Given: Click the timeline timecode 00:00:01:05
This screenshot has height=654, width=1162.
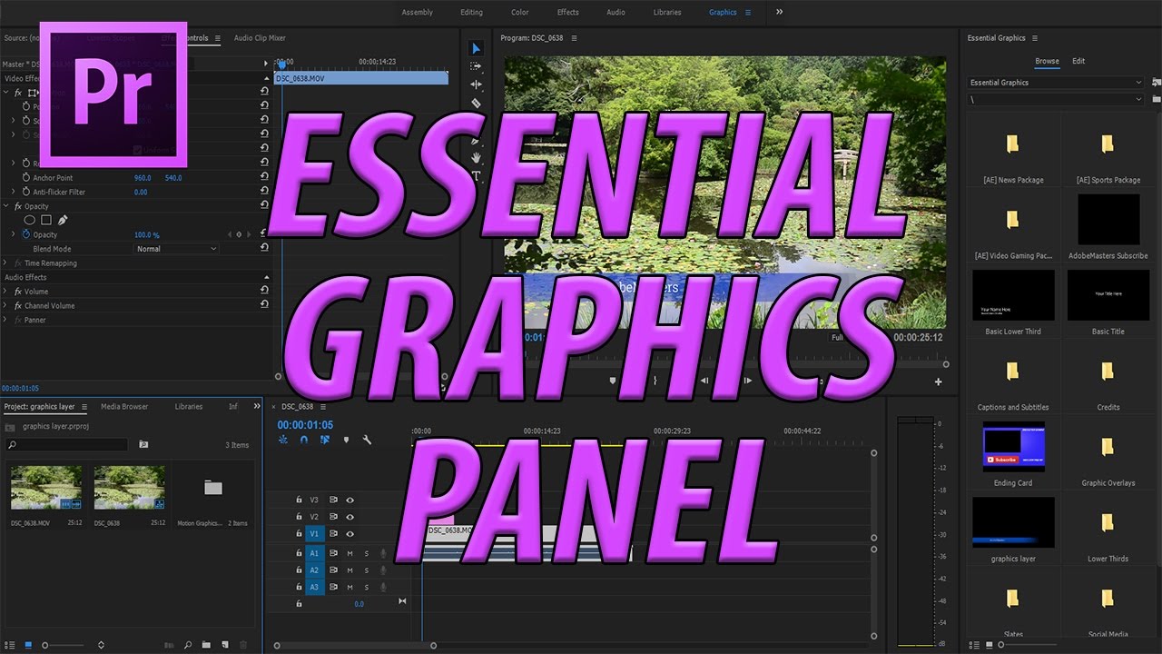Looking at the screenshot, I should pyautogui.click(x=305, y=424).
